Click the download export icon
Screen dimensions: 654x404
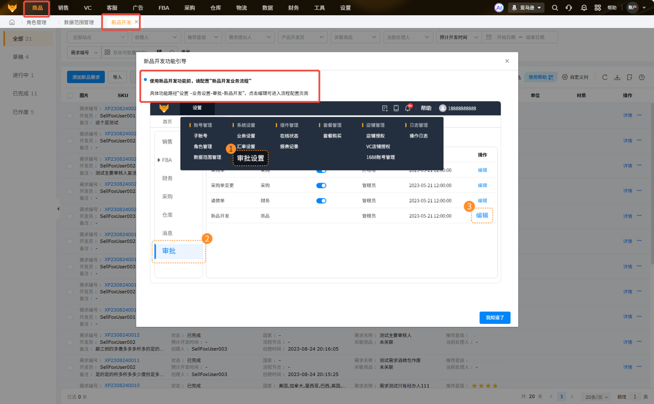pos(617,77)
